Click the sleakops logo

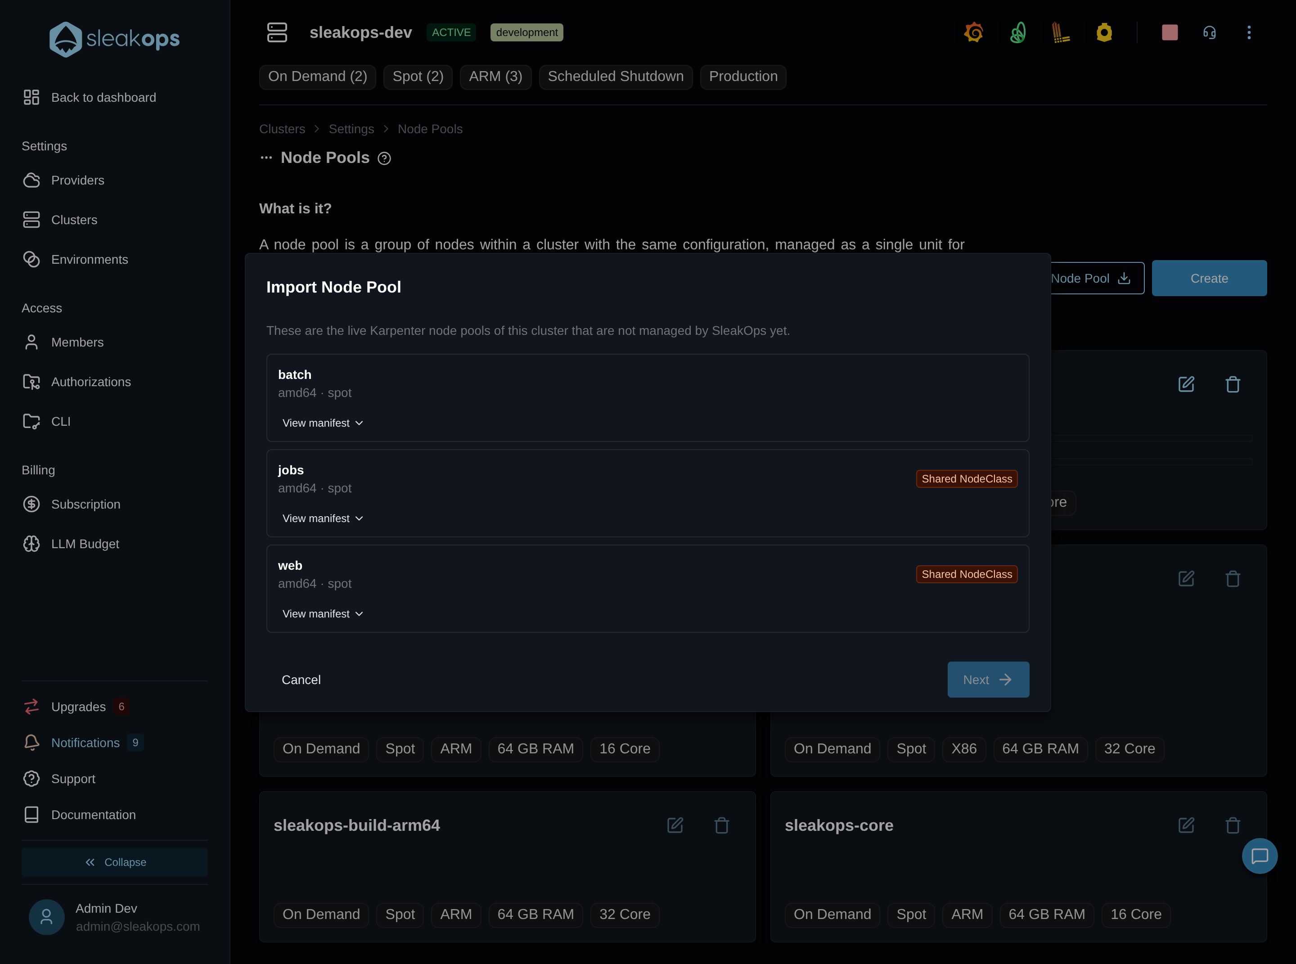[114, 39]
